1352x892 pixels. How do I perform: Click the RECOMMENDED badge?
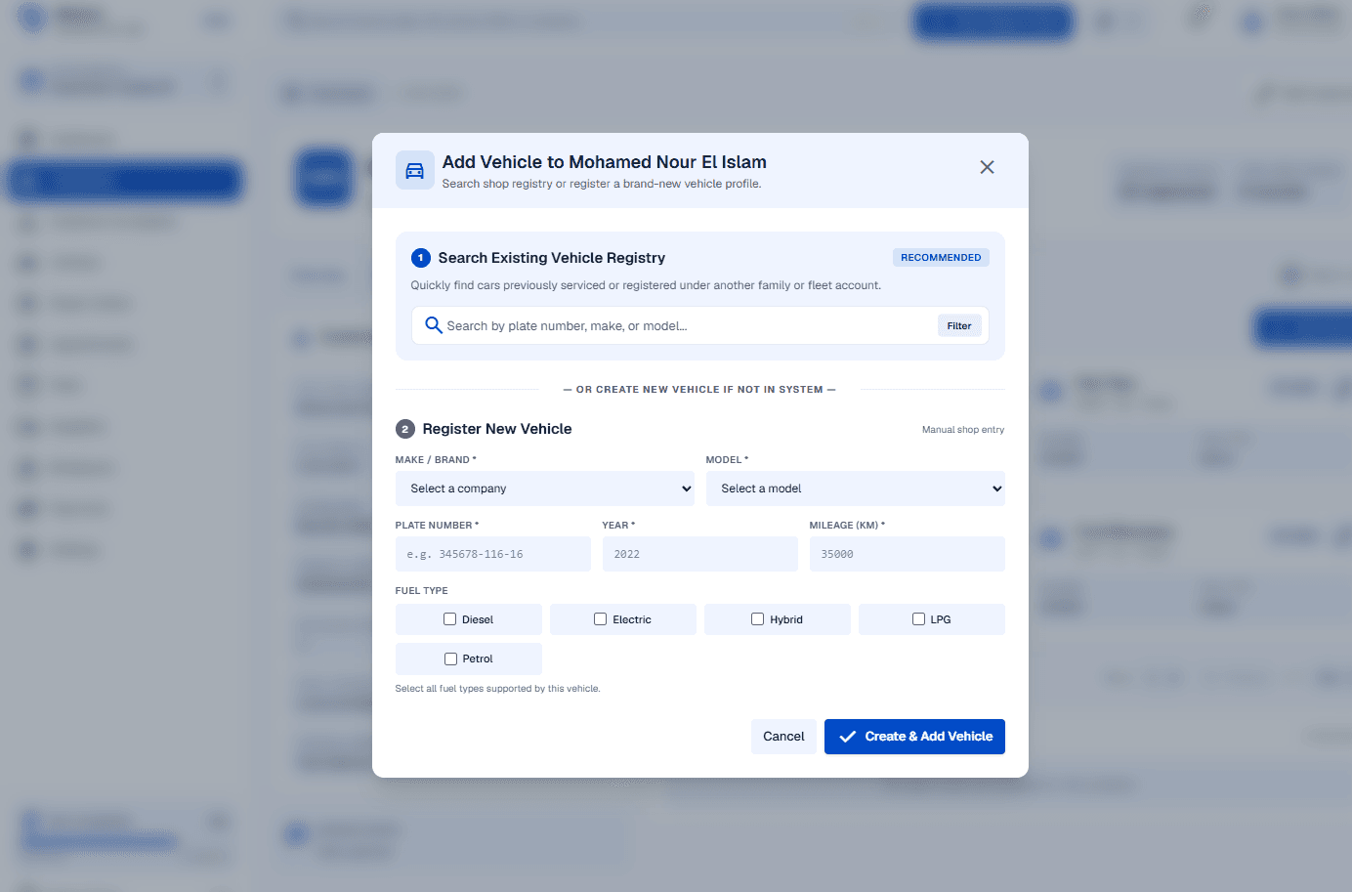click(x=941, y=258)
